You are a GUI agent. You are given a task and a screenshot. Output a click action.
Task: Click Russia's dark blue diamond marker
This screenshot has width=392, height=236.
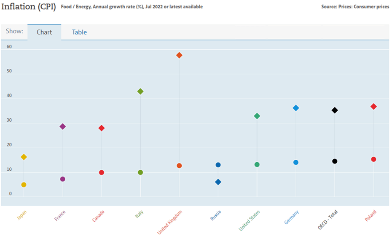[x=218, y=182]
